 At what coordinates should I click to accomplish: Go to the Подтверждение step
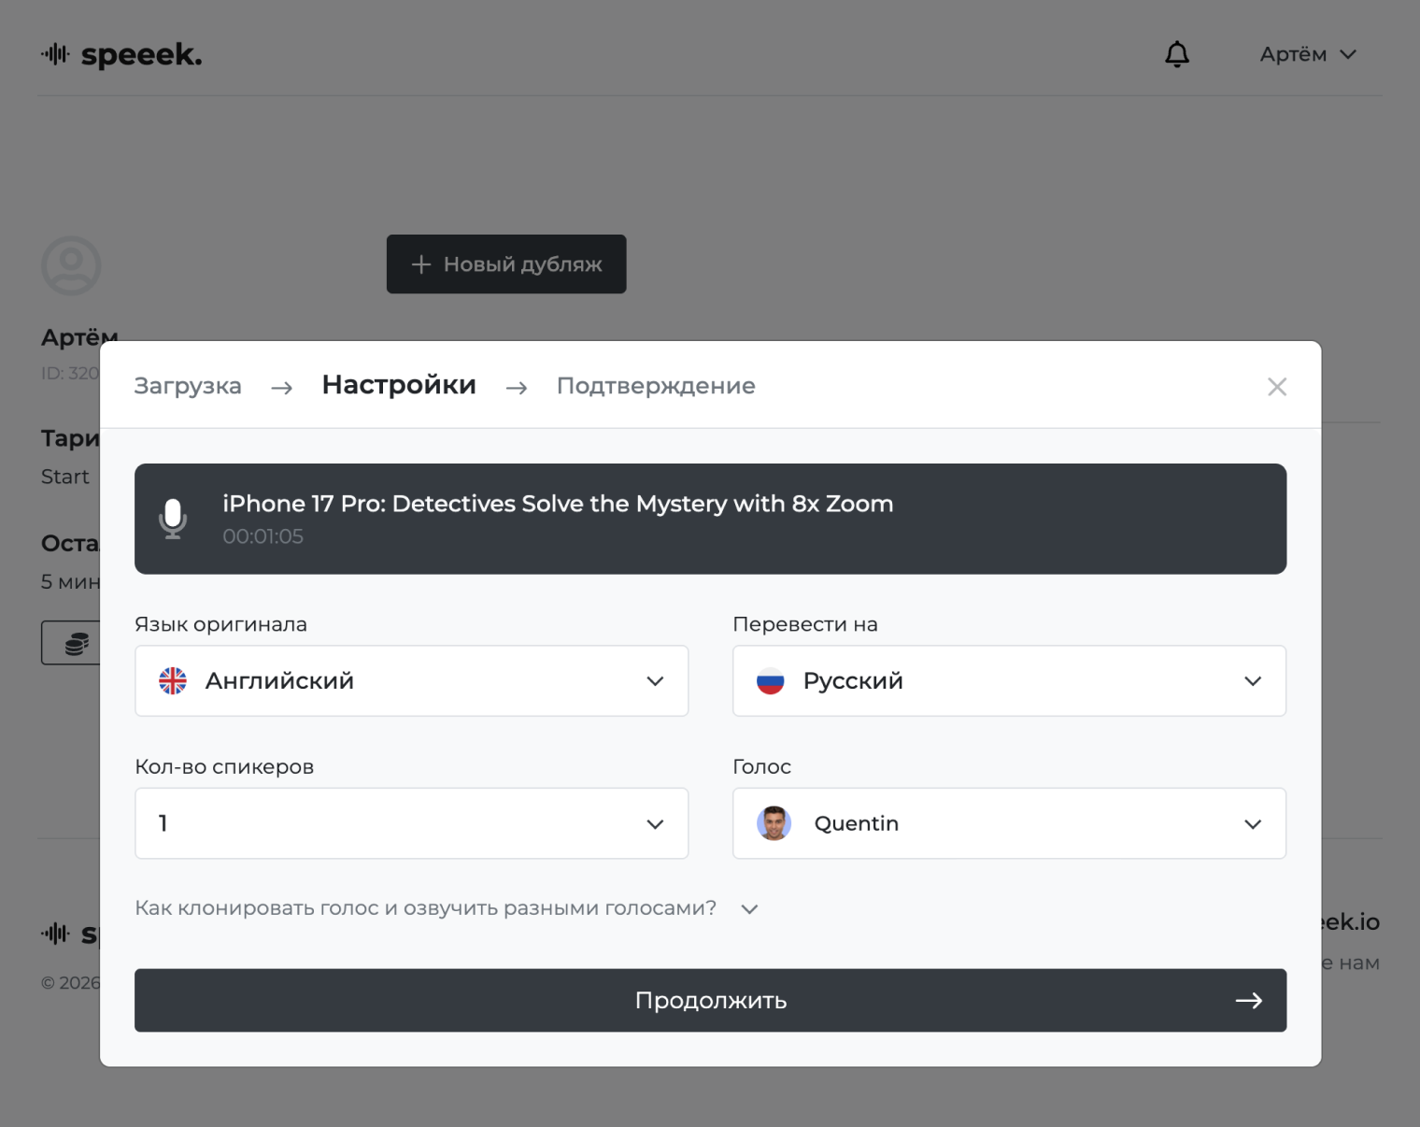click(x=656, y=386)
